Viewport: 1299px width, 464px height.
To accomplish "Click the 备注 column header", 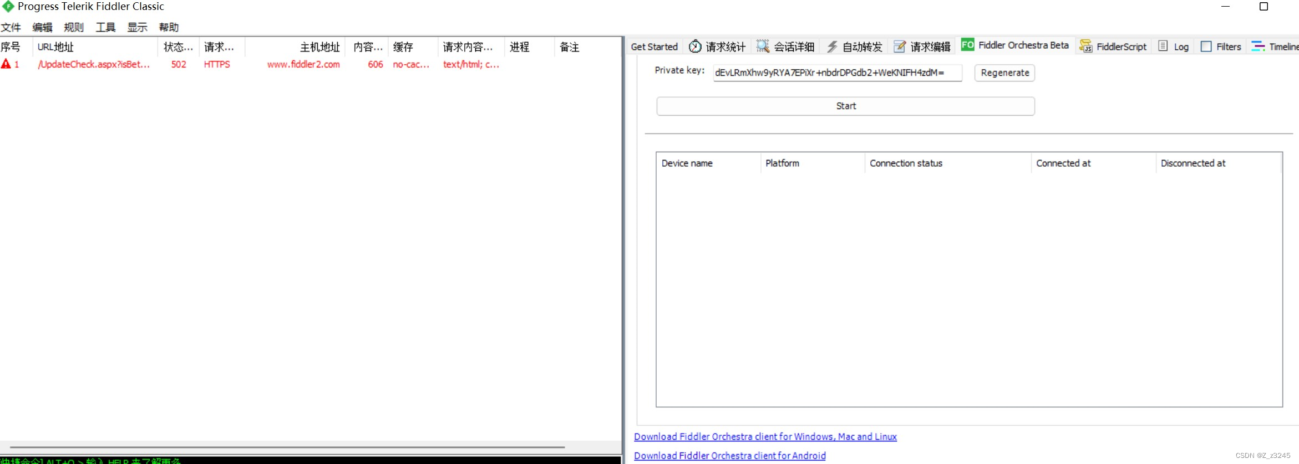I will click(x=588, y=47).
